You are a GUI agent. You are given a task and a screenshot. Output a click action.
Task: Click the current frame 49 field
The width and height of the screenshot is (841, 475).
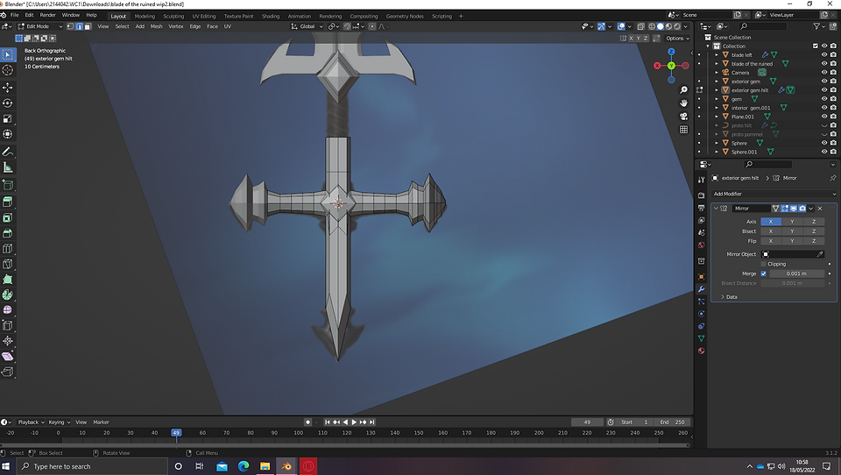587,422
